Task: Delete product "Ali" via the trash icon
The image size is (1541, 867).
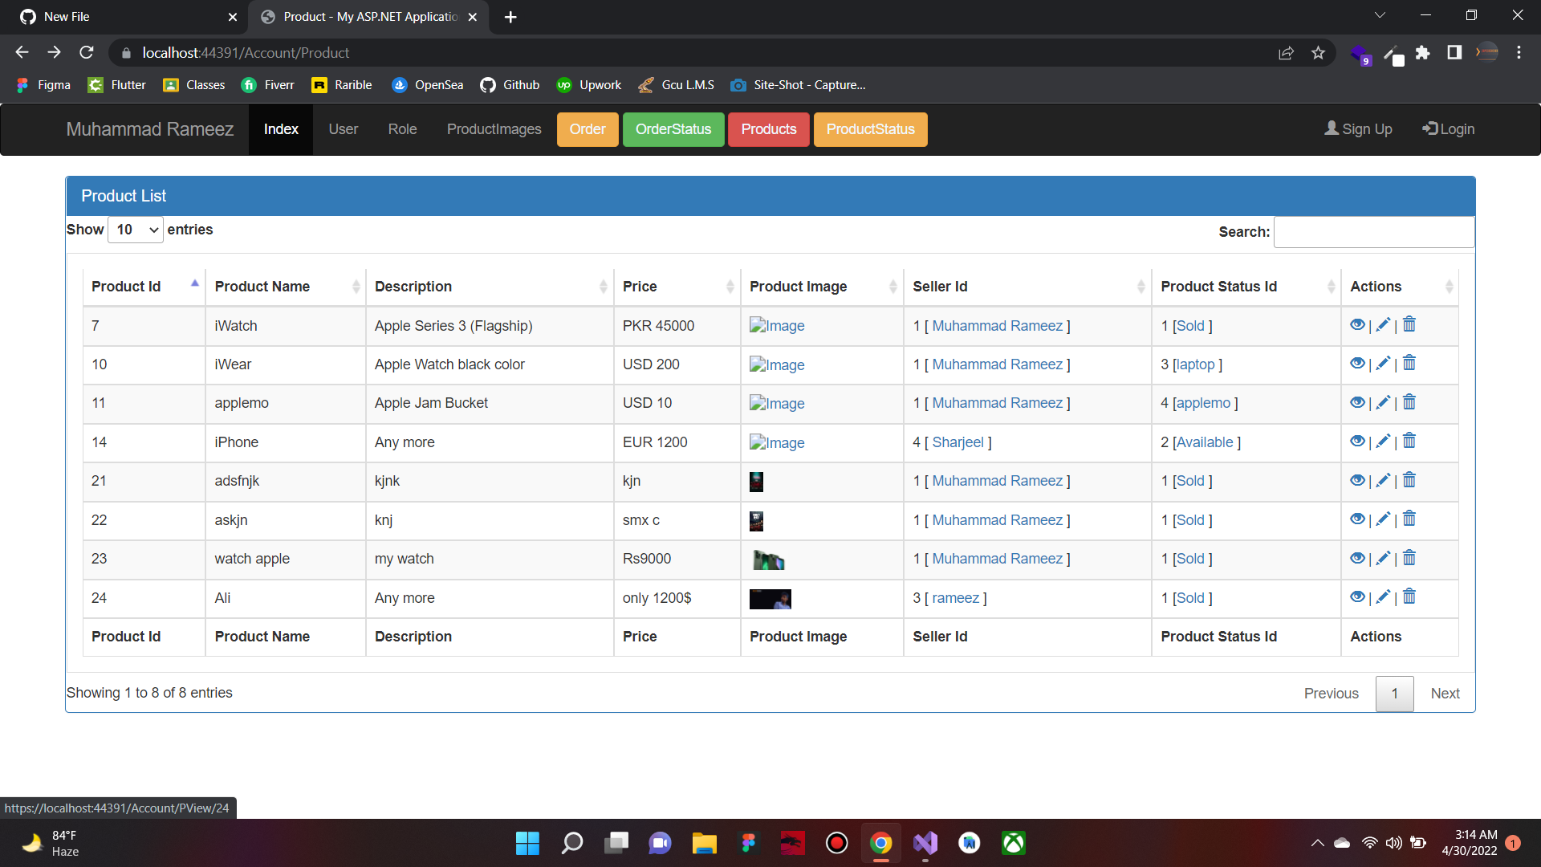Action: [1410, 596]
